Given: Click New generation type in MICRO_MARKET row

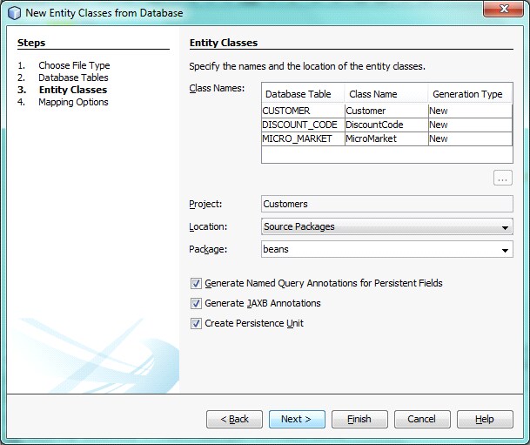Looking at the screenshot, I should coord(470,138).
